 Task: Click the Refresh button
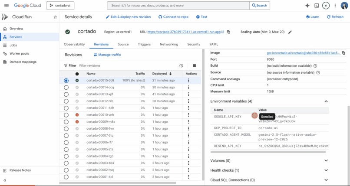coord(335,17)
